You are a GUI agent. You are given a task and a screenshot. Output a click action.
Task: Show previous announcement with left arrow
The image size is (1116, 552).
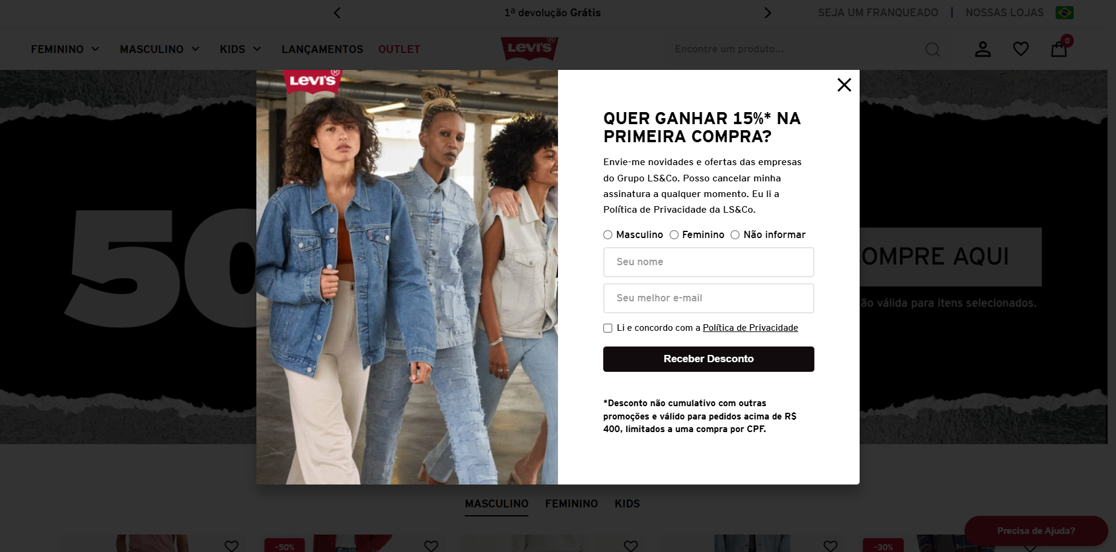tap(337, 13)
